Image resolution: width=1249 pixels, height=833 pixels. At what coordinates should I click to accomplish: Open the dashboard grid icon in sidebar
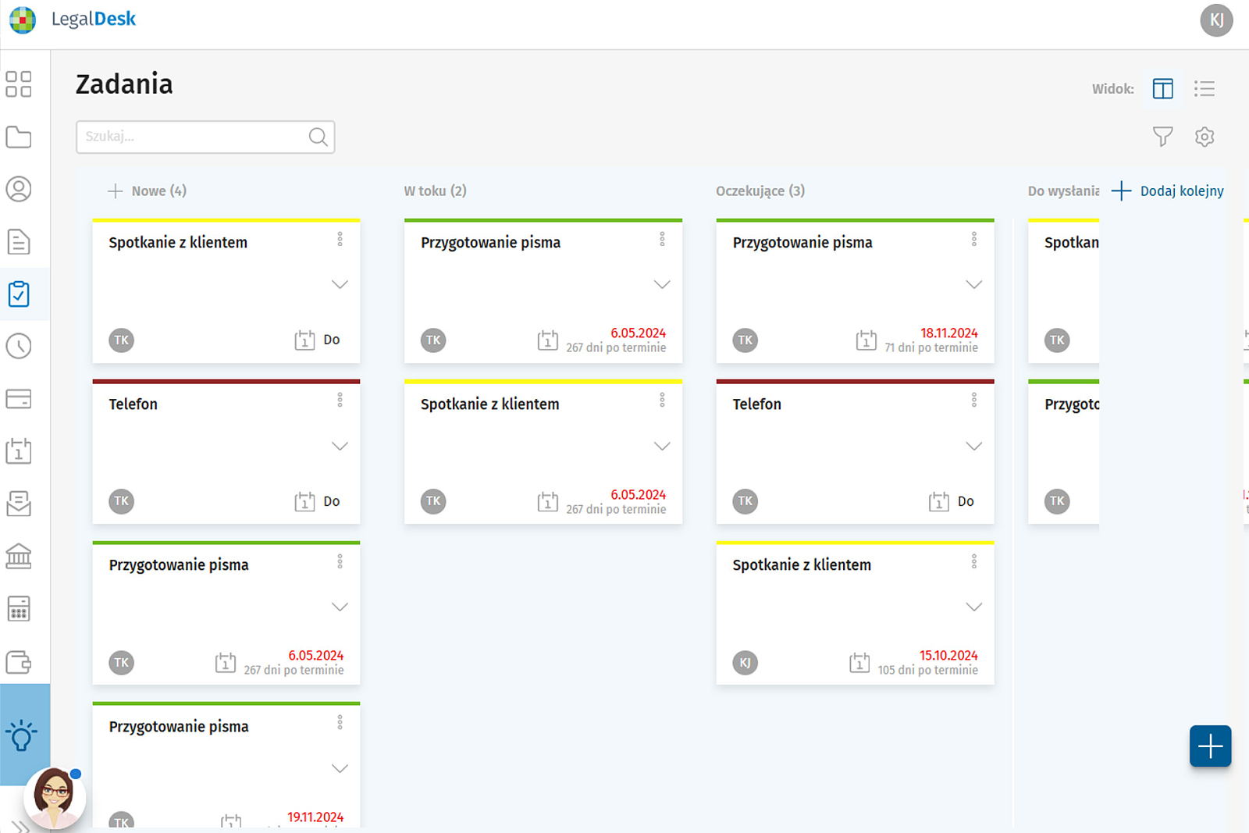tap(19, 84)
